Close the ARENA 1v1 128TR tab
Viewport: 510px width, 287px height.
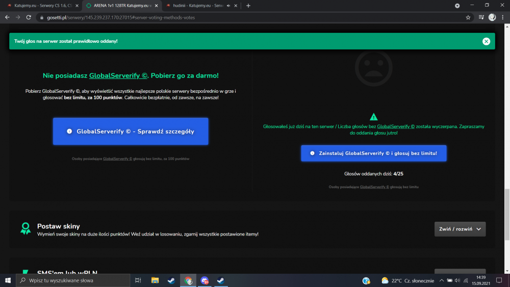pyautogui.click(x=157, y=6)
